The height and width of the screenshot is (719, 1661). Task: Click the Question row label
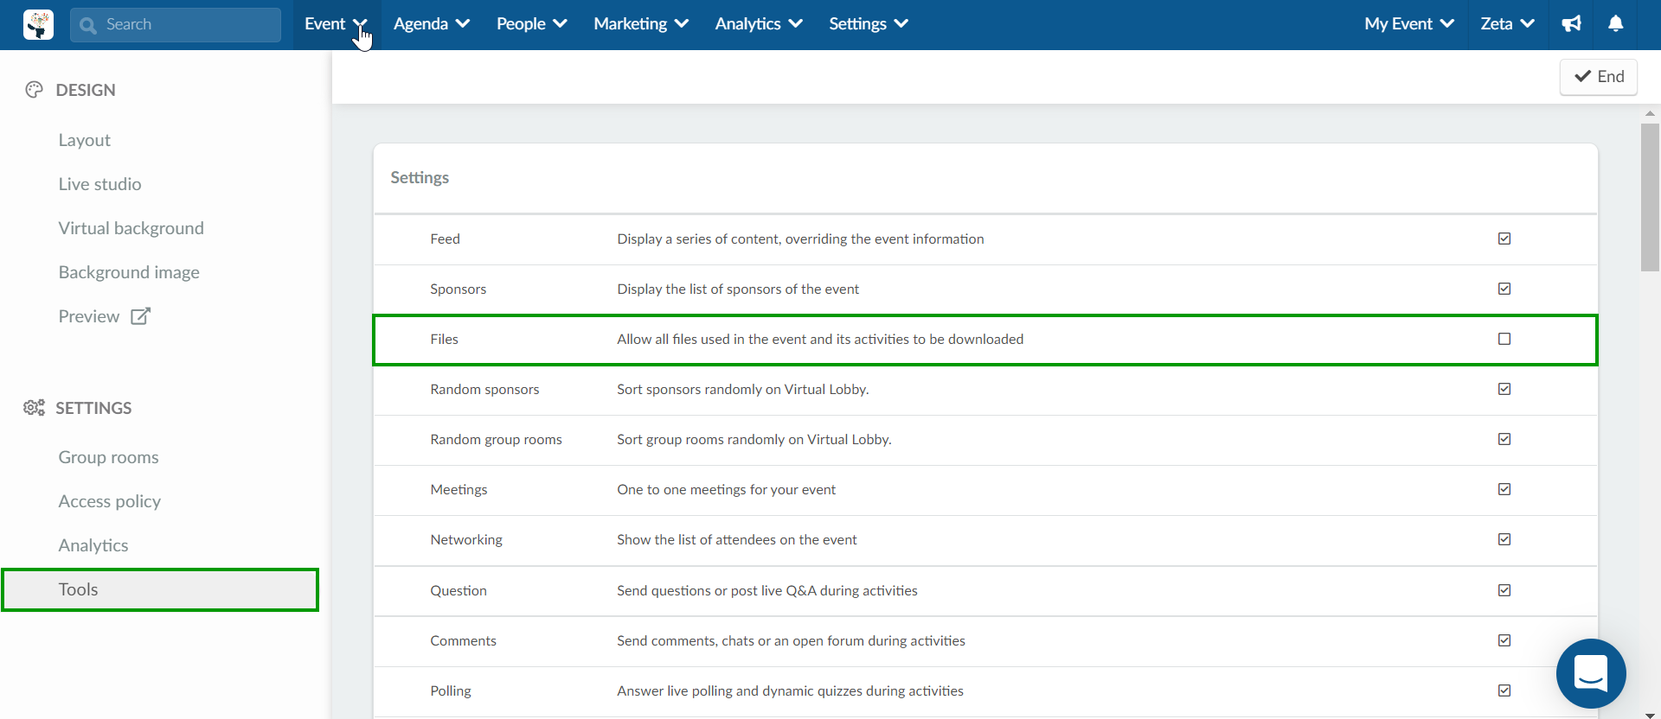coord(459,590)
